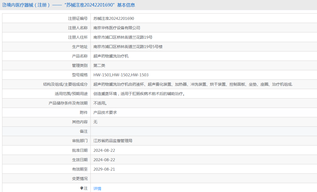Select attachment value 产品技术要求
Screen dimensions: 317x192
coord(105,113)
